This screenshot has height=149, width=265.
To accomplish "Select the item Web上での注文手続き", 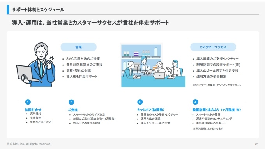I will [87, 123].
